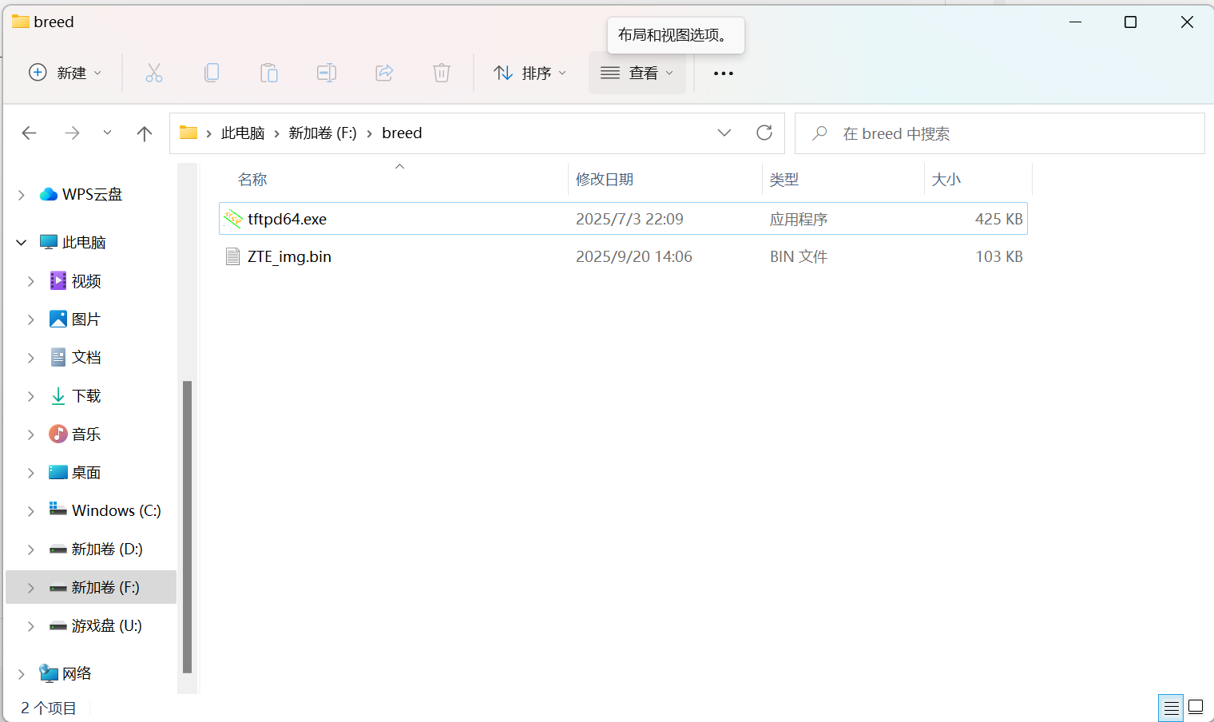Open recent locations chevron beside forward arrow
The image size is (1214, 722).
(107, 133)
